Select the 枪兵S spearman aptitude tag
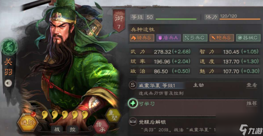Screen dimensions: 263x136 [222, 38]
